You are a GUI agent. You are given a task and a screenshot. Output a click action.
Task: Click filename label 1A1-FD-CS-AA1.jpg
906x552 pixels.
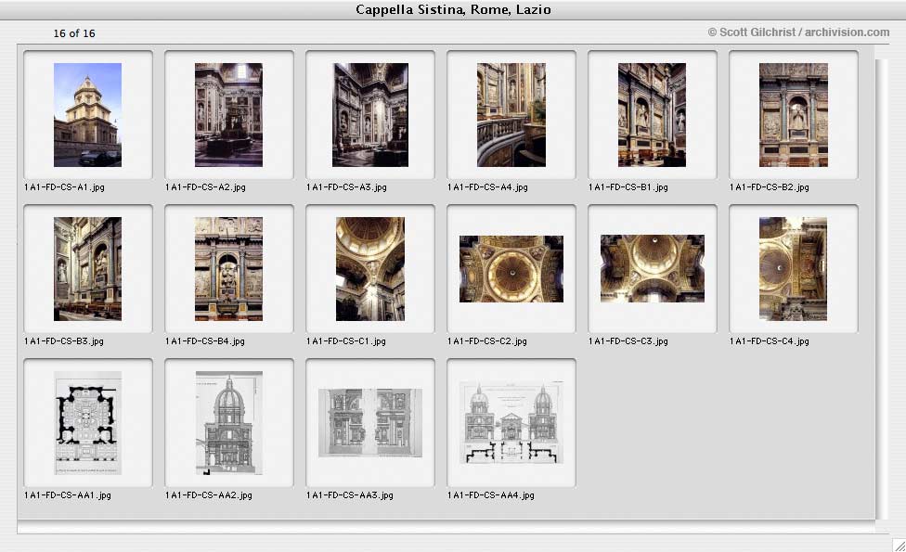point(68,495)
